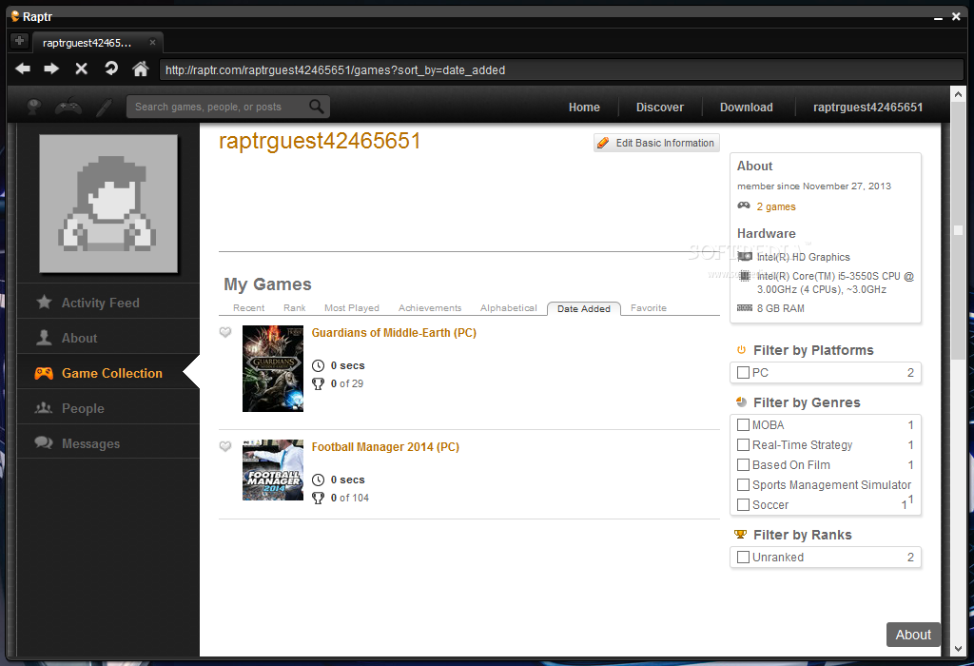Click the trophy icon beside 0 of 29
The width and height of the screenshot is (974, 666).
coord(318,384)
